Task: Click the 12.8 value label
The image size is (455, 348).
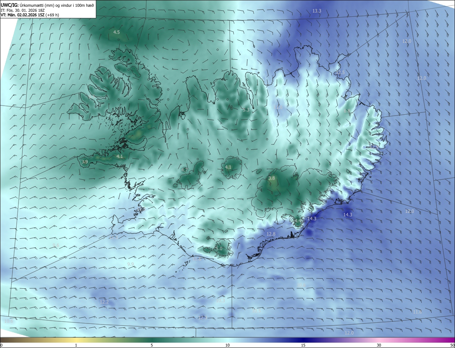Action: 271,234
